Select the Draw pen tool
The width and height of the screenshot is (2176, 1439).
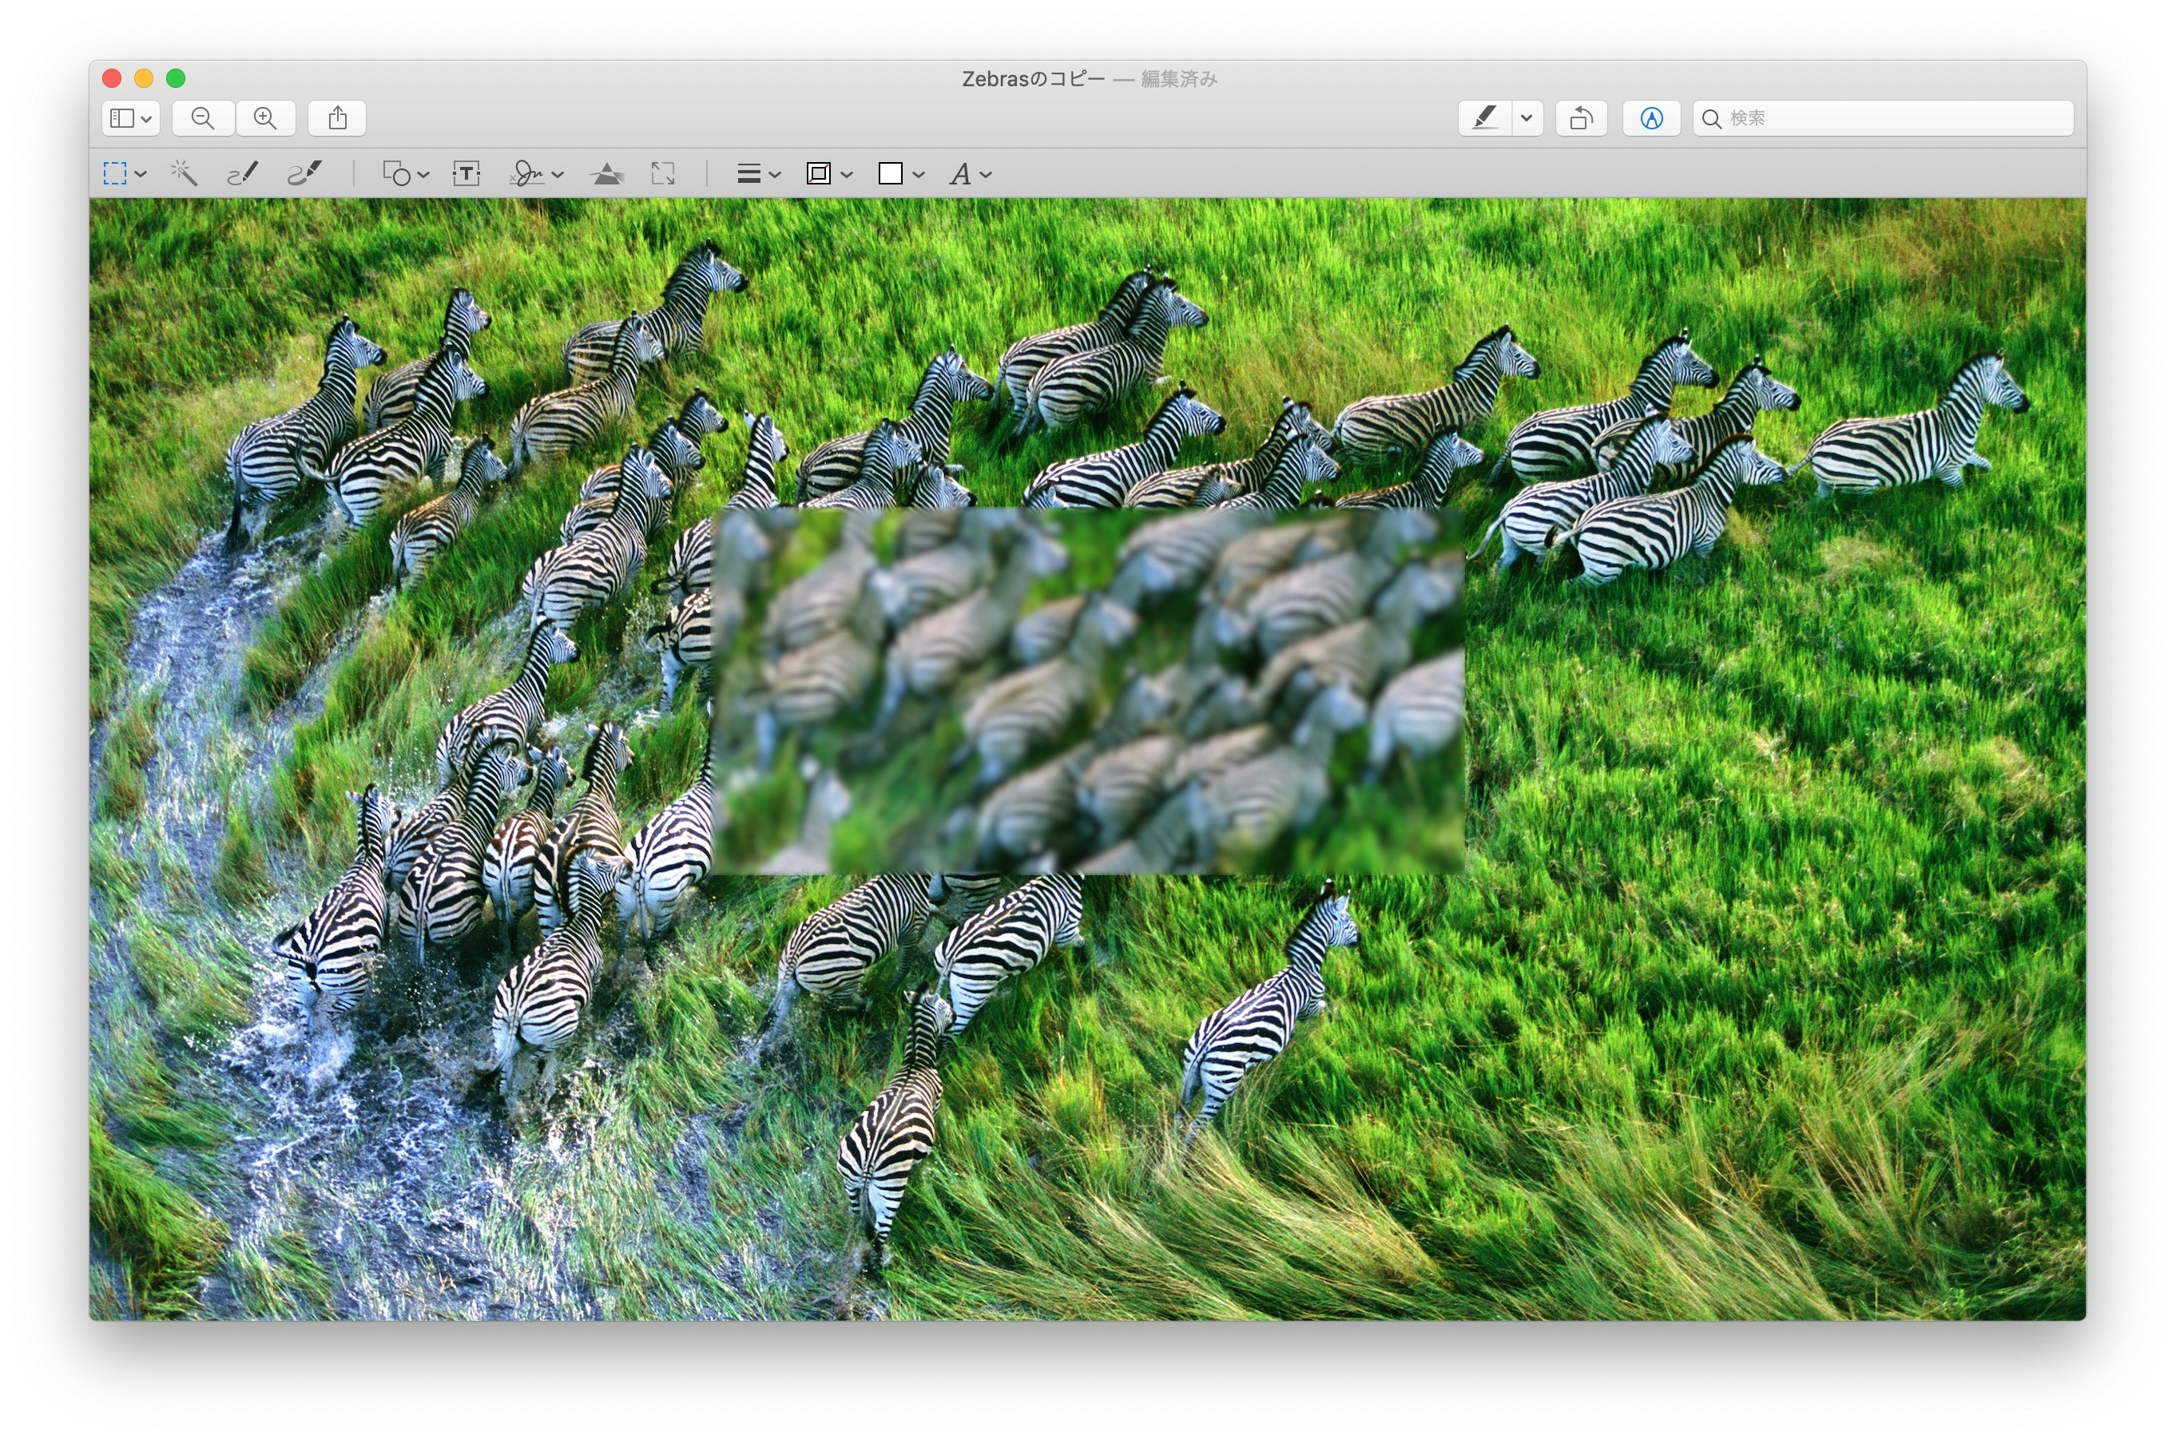tap(304, 172)
